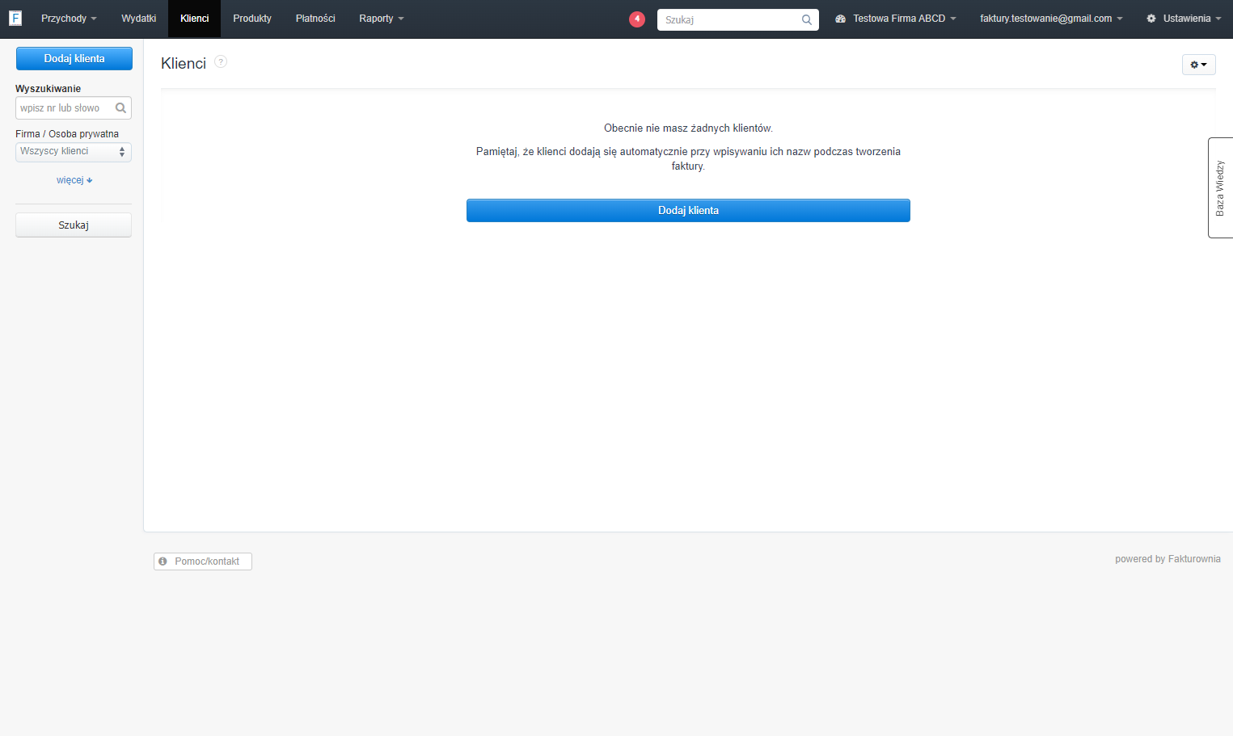Open the Pomoc/kontakt help button

pos(203,561)
